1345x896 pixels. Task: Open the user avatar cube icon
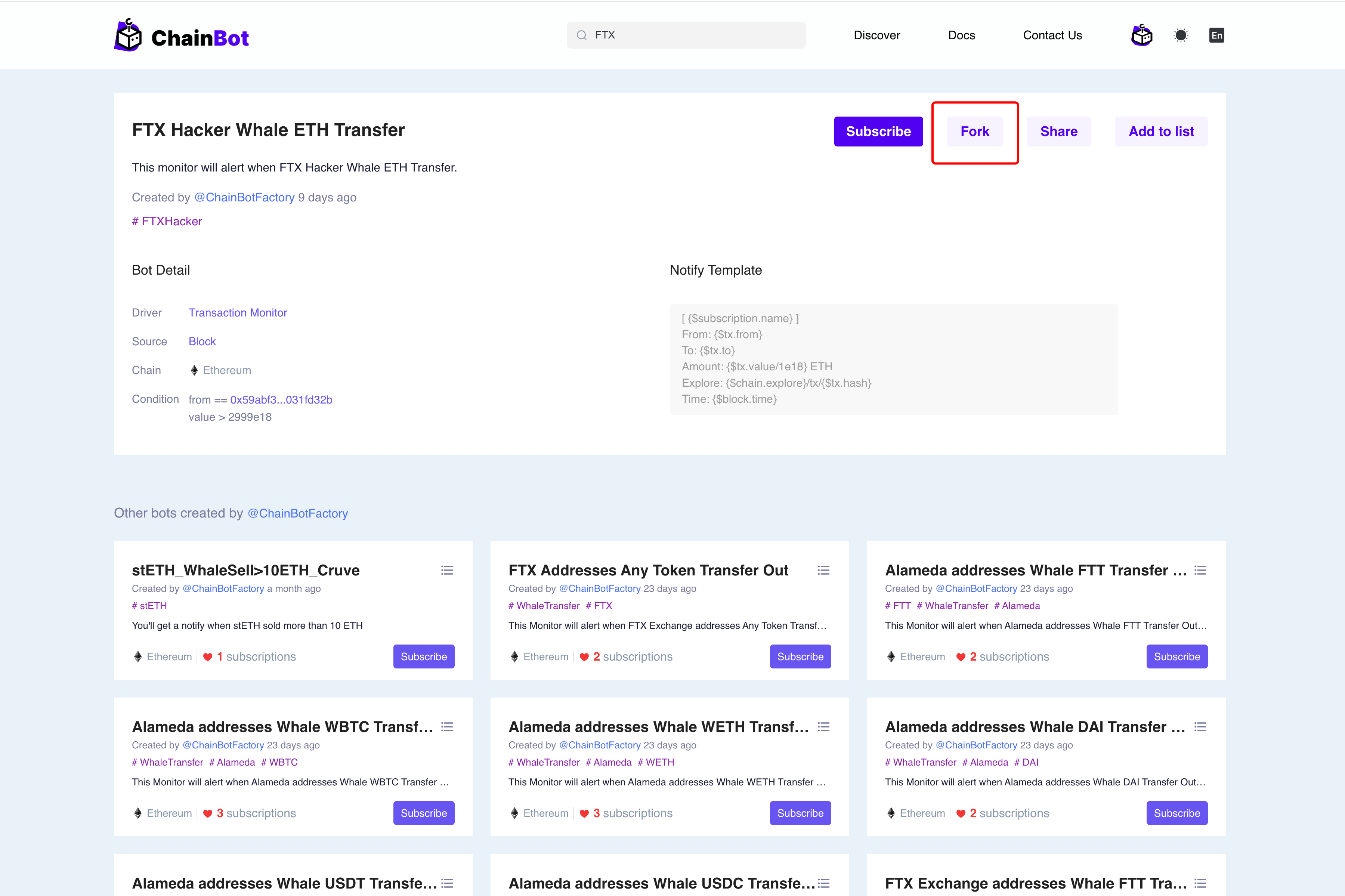point(1142,35)
